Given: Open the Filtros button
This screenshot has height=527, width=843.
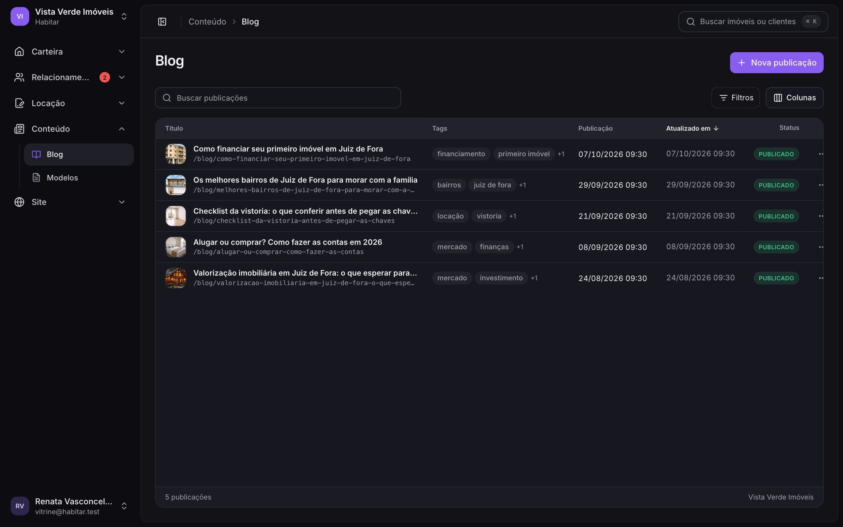Looking at the screenshot, I should 735,98.
